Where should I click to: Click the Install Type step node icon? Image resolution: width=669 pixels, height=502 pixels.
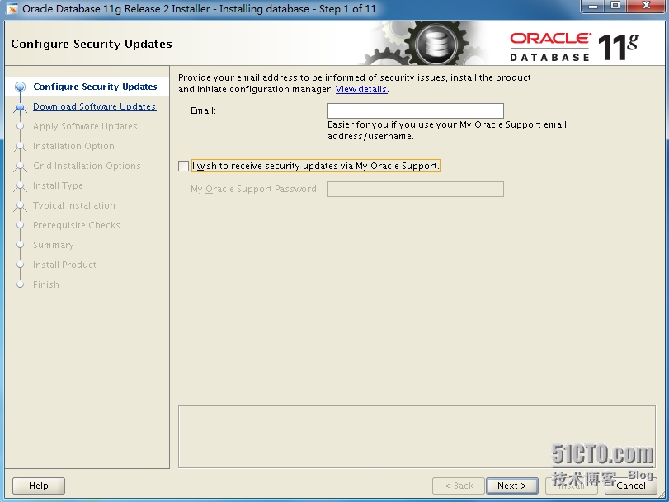pyautogui.click(x=20, y=186)
